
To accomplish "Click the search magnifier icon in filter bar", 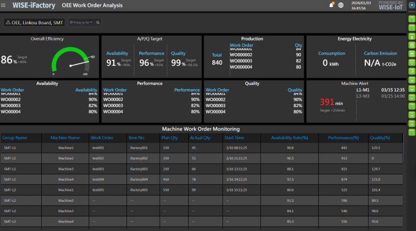I will point(98,23).
